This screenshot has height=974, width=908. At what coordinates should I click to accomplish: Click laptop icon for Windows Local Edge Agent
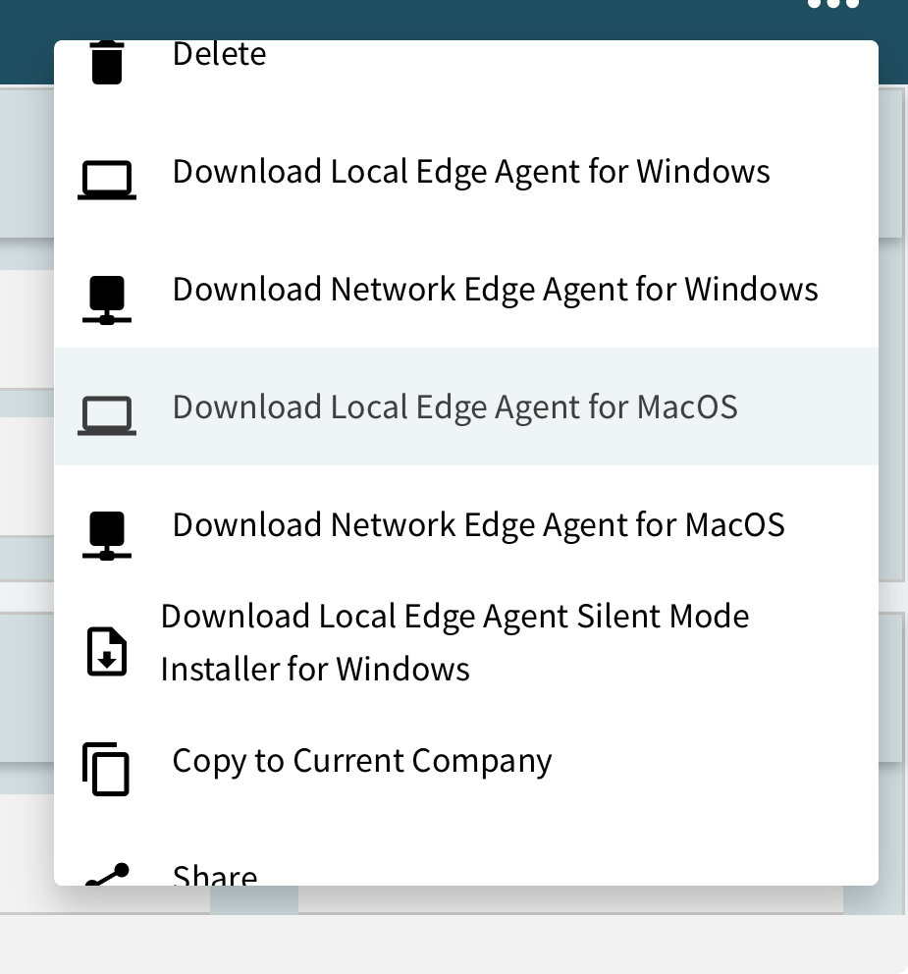107,181
